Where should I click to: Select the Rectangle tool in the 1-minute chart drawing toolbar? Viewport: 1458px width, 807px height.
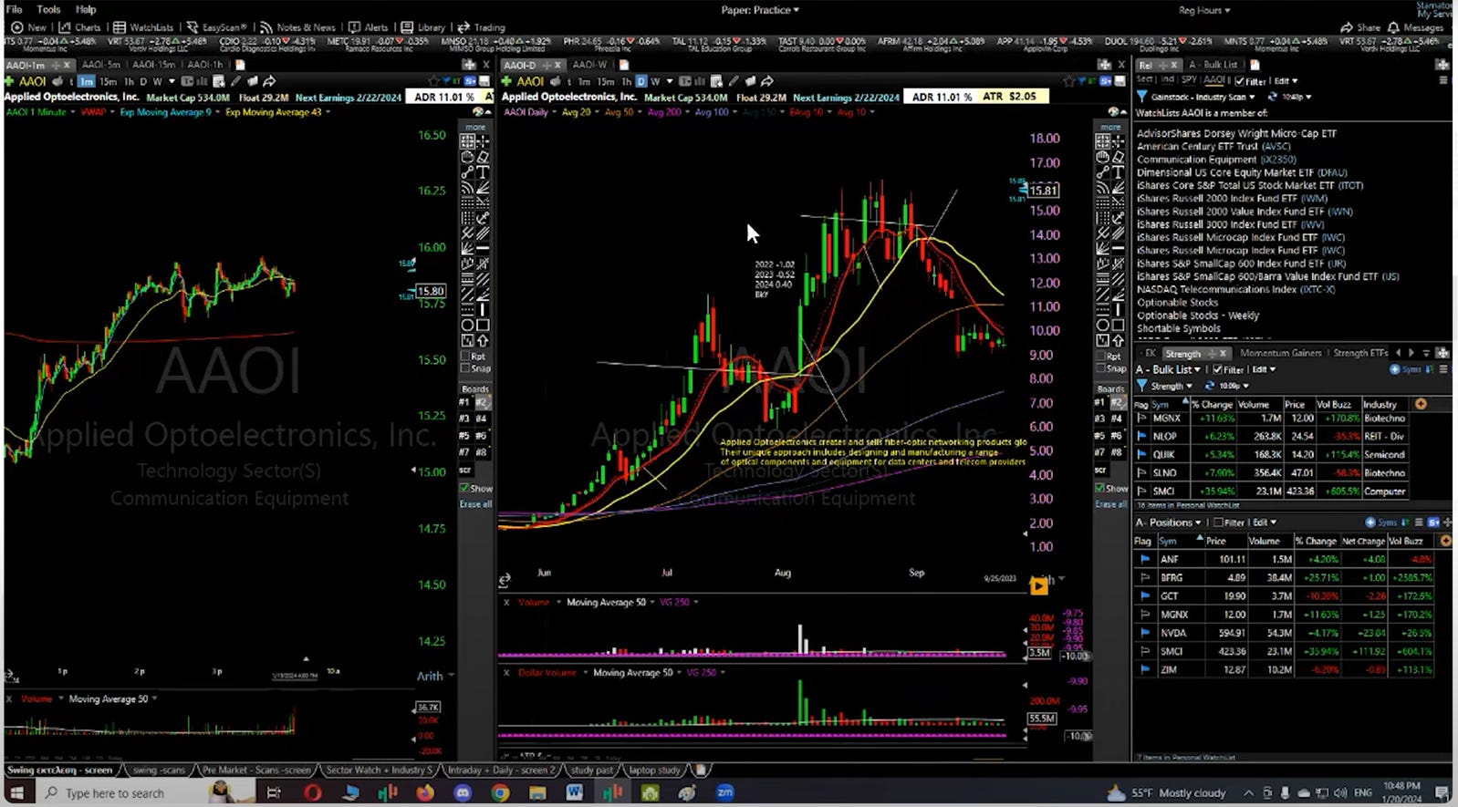tap(483, 325)
